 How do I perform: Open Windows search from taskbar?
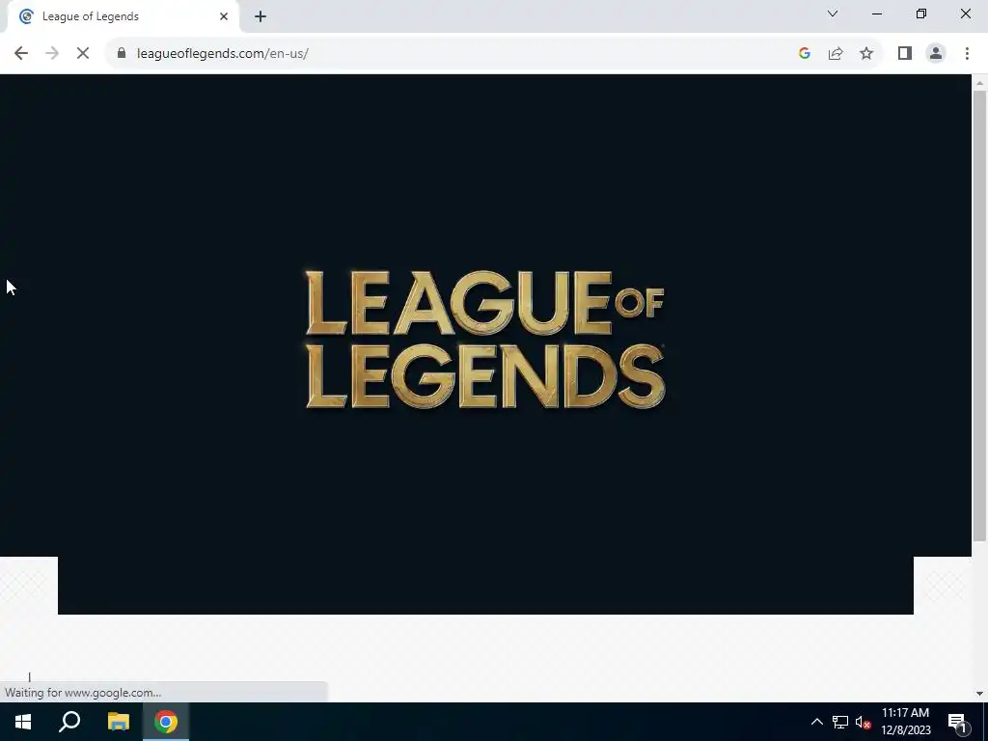[69, 722]
